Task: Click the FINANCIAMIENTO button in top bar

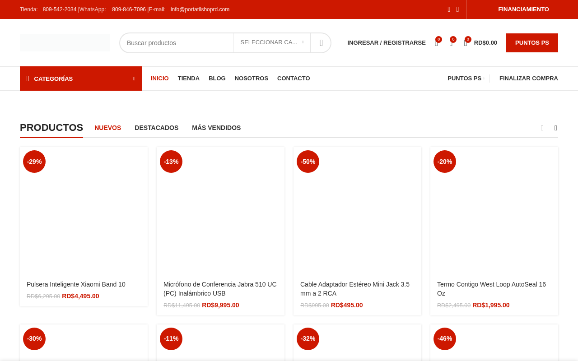Action: (x=523, y=9)
